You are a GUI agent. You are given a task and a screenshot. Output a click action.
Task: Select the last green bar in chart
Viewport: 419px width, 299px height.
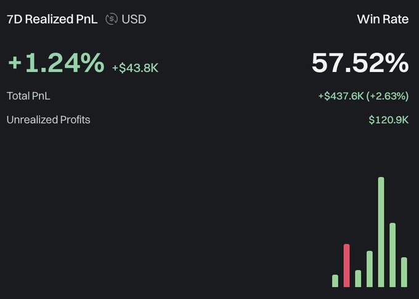pyautogui.click(x=404, y=272)
